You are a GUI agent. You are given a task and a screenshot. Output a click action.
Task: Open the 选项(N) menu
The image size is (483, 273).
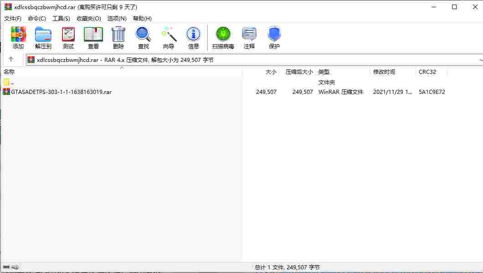click(117, 19)
